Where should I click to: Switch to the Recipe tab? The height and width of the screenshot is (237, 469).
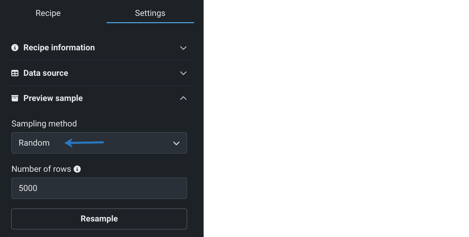pyautogui.click(x=48, y=13)
